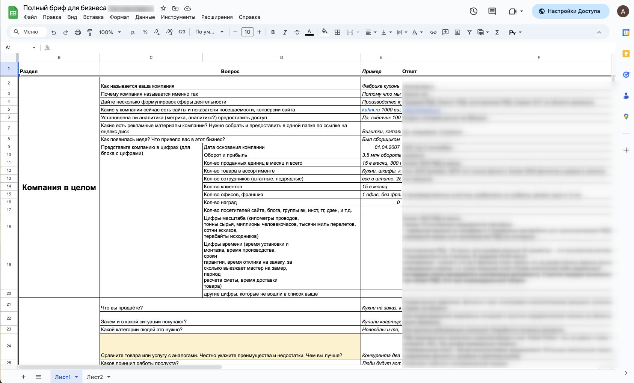Toggle bold formatting
Viewport: 634px width, 383px height.
(273, 32)
